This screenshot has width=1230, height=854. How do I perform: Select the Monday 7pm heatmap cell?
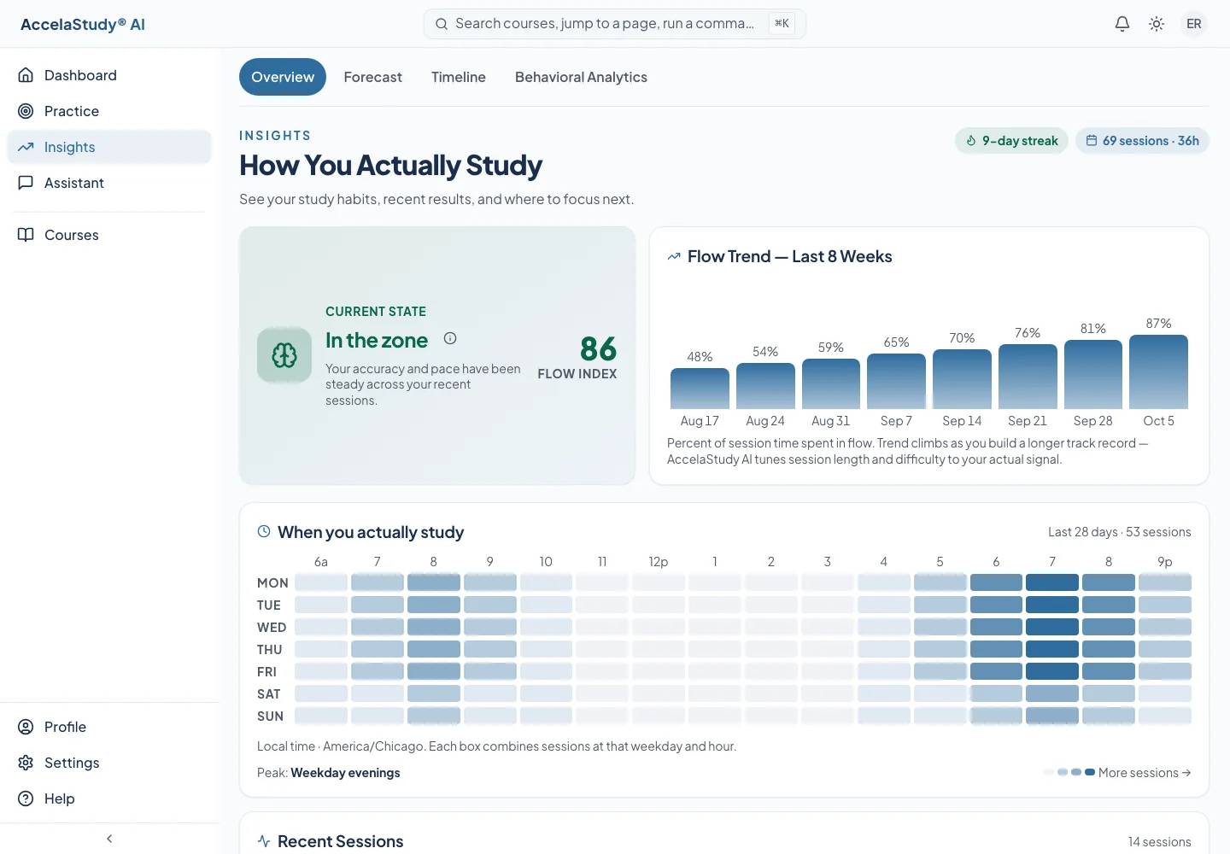[1052, 582]
